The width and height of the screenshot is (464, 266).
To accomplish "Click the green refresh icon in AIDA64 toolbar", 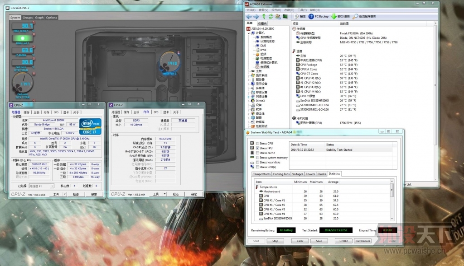I will (x=271, y=17).
